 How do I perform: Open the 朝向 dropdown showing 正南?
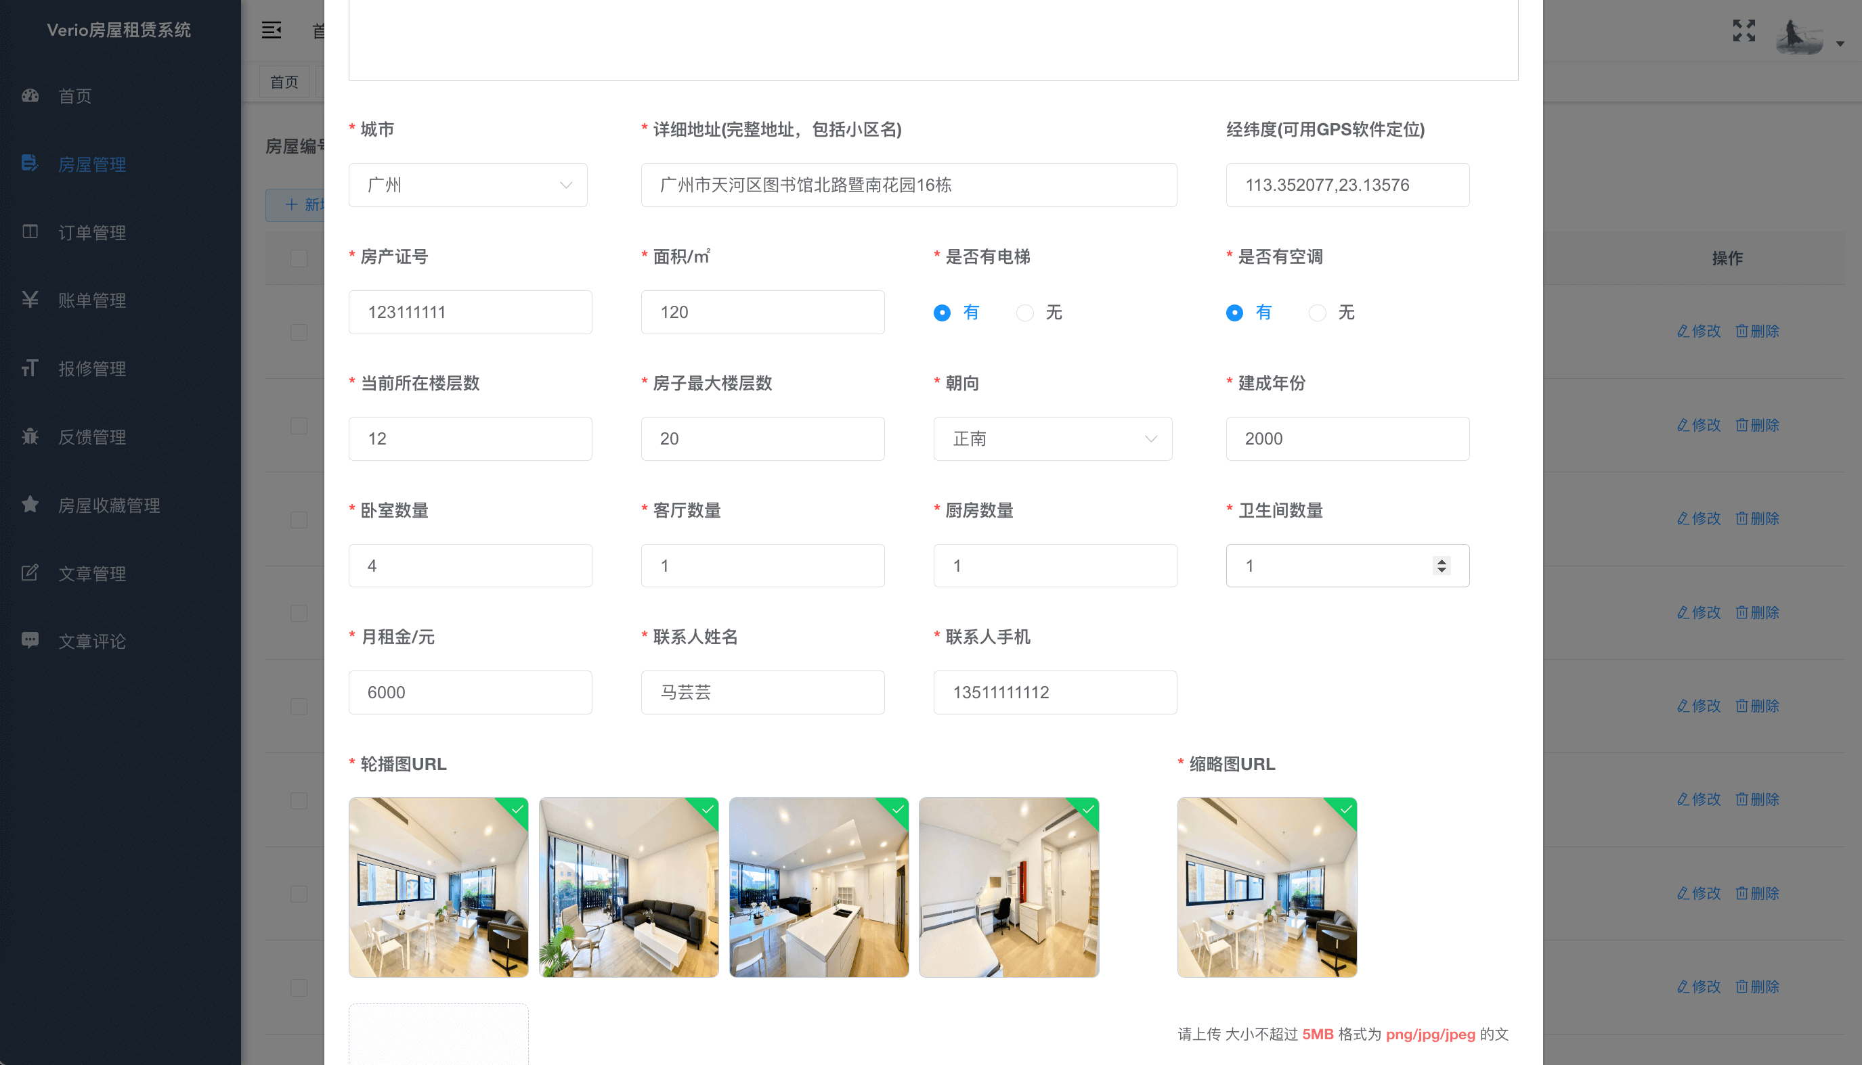1052,439
